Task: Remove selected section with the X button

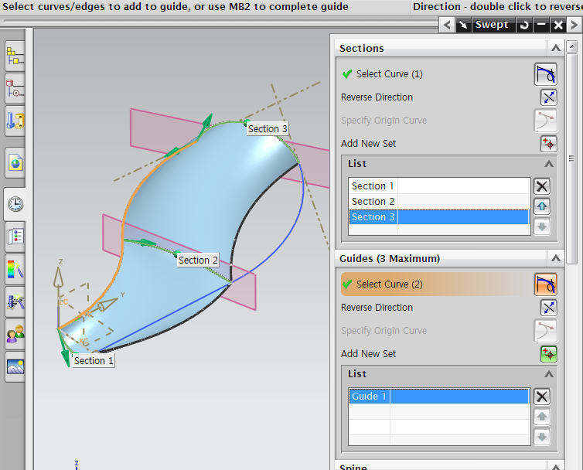Action: (x=542, y=186)
